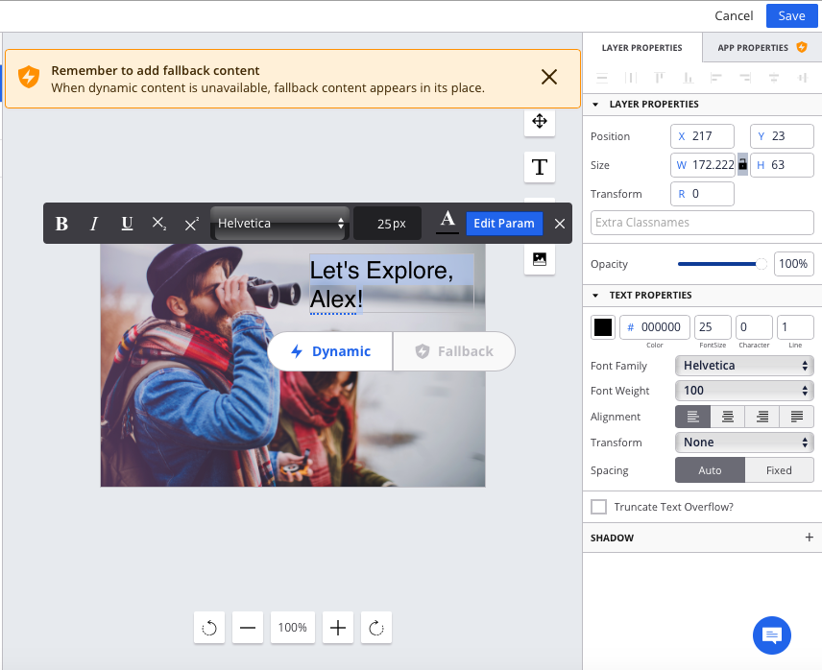This screenshot has width=822, height=670.
Task: Select the Move tool on the canvas toolbar
Action: point(539,121)
